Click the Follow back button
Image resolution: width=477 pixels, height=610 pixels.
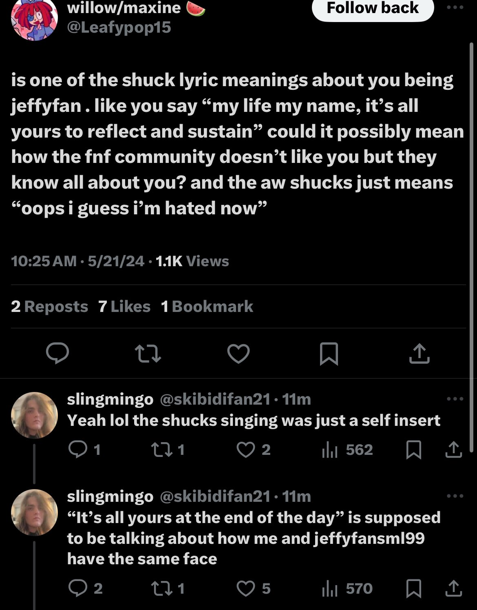click(x=373, y=8)
